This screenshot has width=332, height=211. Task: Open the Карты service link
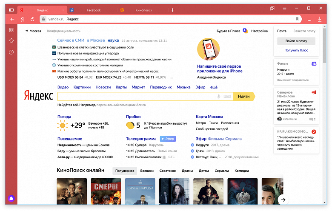(x=121, y=87)
